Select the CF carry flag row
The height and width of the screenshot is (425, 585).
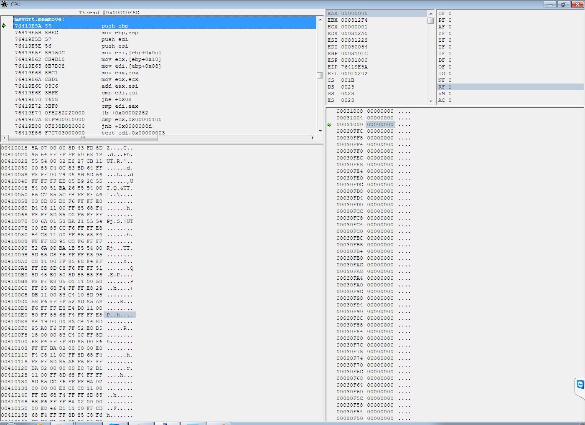(x=445, y=13)
